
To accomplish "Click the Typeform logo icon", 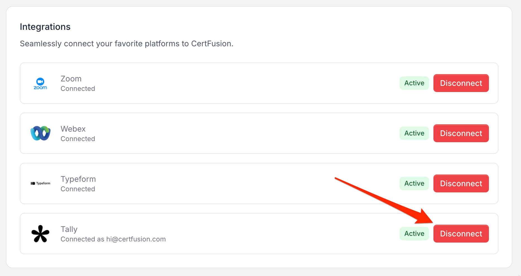I will click(x=40, y=183).
